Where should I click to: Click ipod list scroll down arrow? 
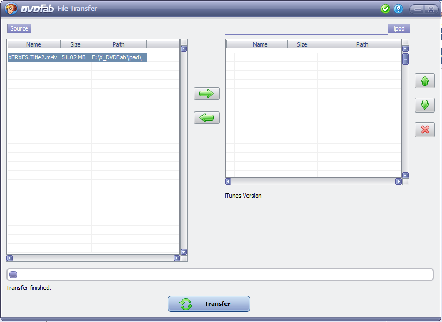click(406, 175)
